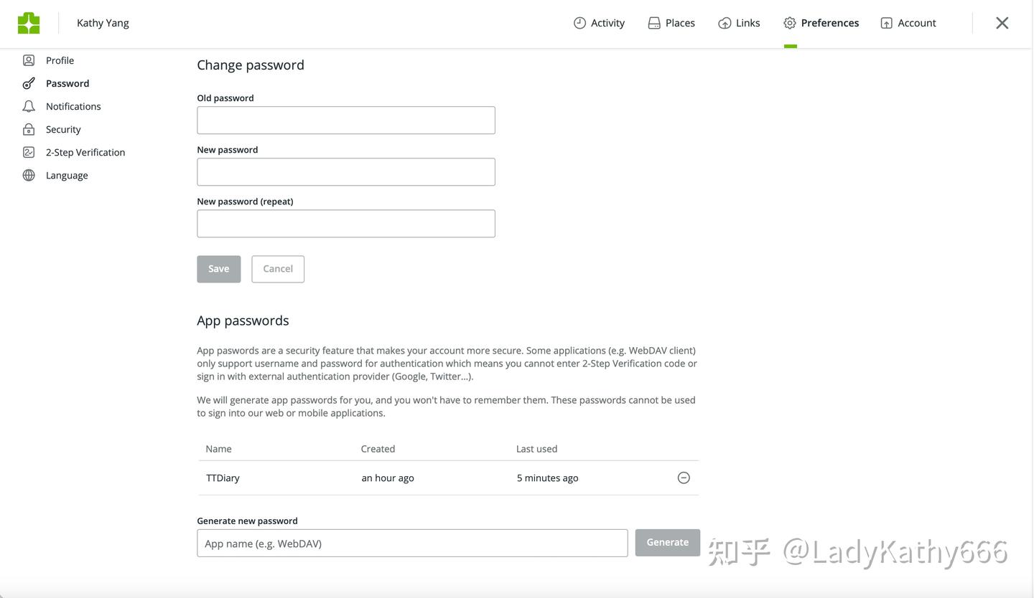Close the preferences page with X
This screenshot has width=1034, height=598.
coord(1002,23)
